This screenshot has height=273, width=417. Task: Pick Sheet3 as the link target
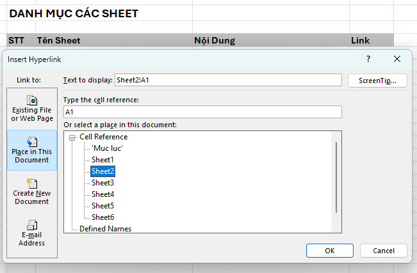point(102,183)
